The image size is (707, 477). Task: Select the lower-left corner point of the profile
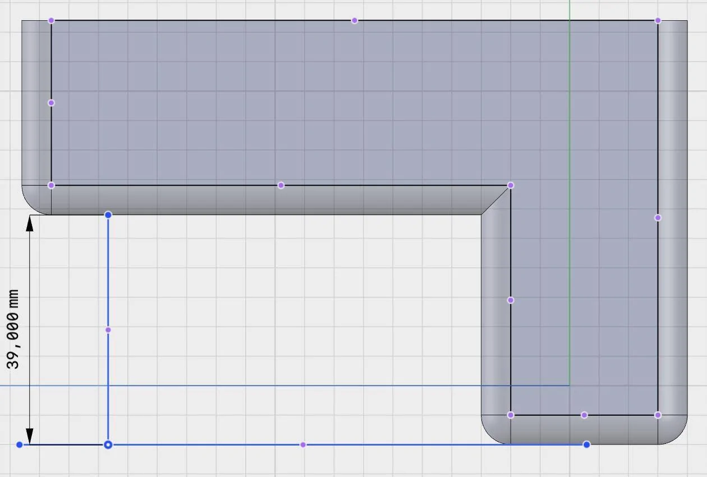(51, 184)
